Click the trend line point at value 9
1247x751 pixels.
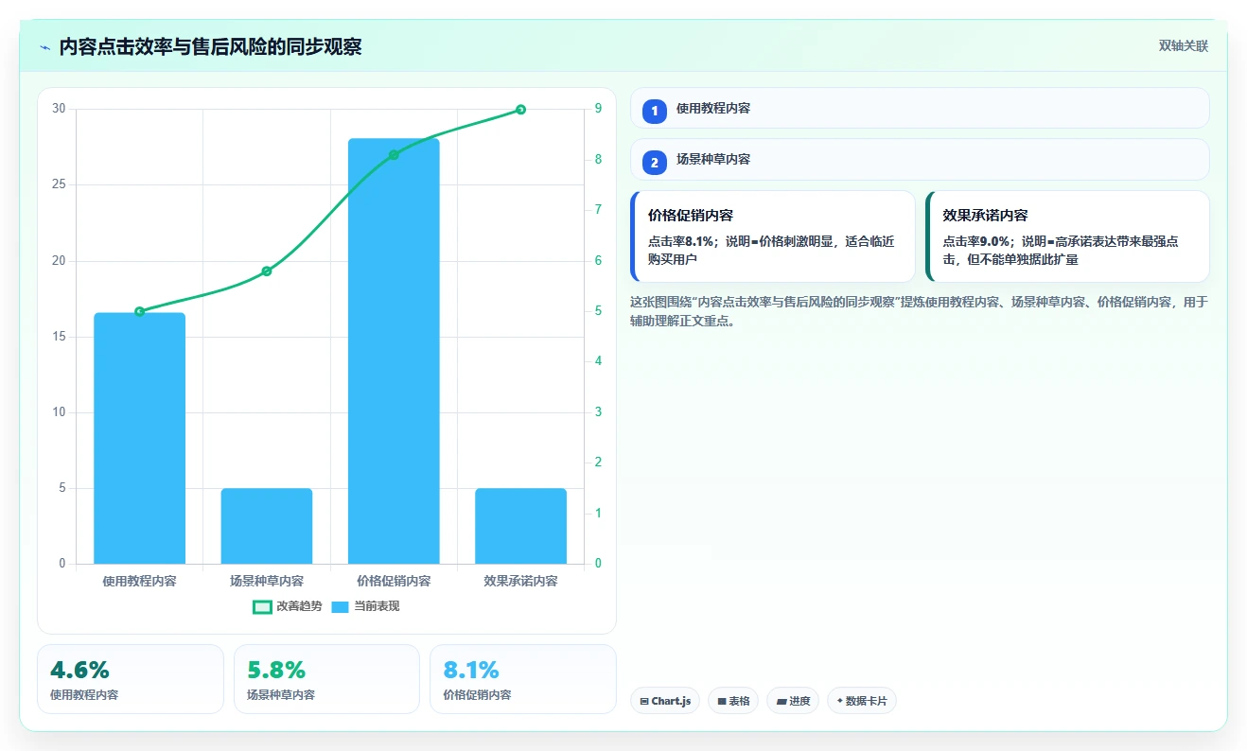(520, 110)
